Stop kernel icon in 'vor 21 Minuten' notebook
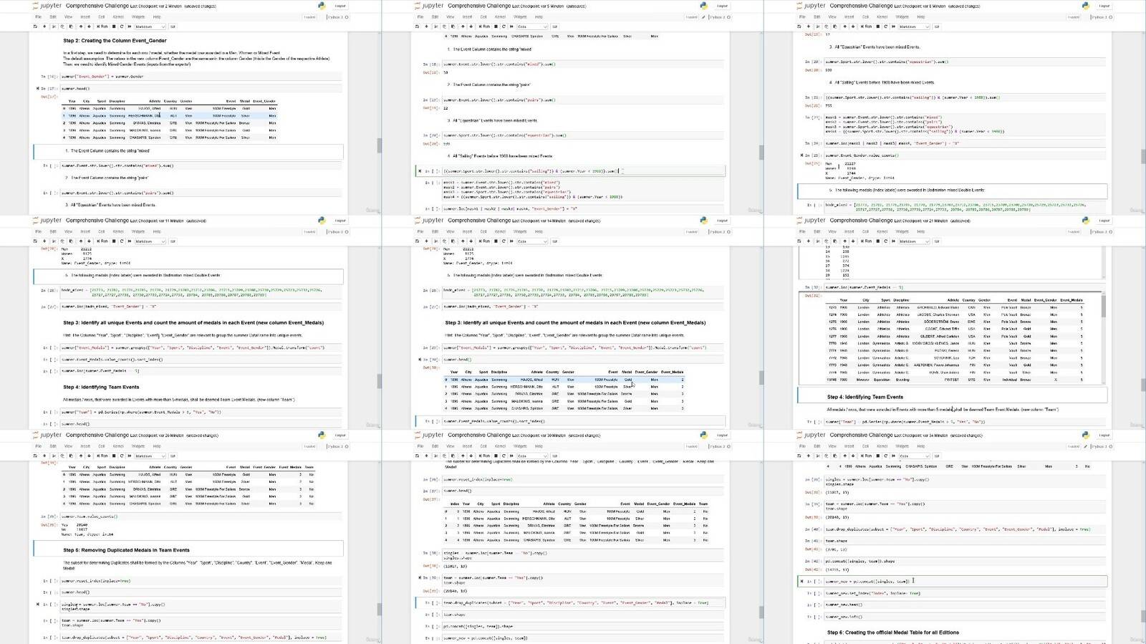Viewport: 1146px width, 644px height. point(877,241)
